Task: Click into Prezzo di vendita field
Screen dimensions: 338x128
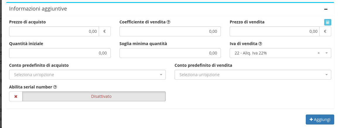Action: 274,31
